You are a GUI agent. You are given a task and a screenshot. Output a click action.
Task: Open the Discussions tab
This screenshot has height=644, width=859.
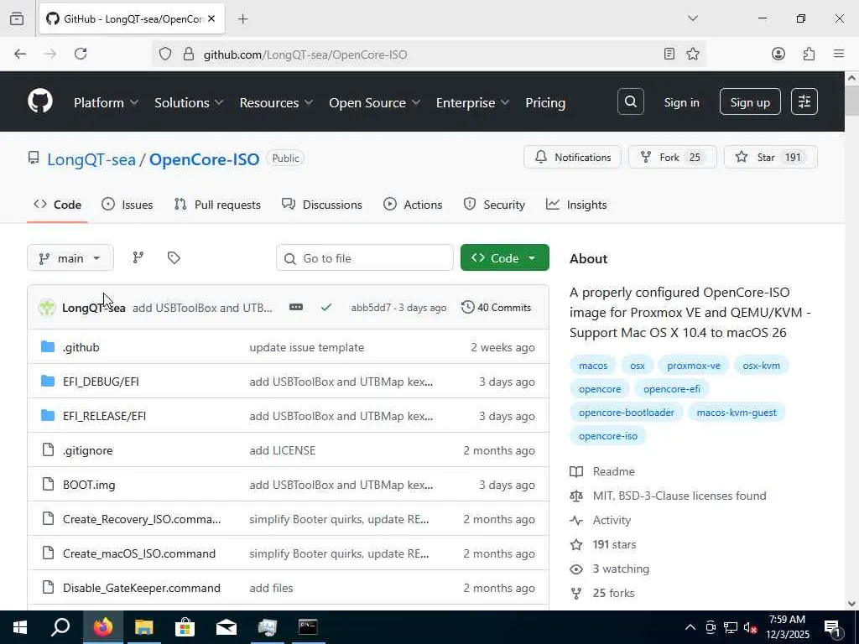click(322, 205)
